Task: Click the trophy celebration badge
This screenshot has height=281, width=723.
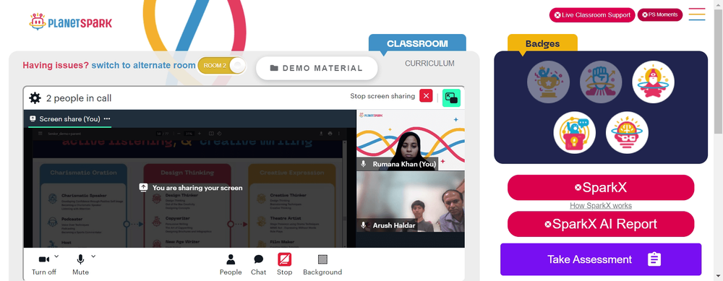Action: tap(548, 82)
